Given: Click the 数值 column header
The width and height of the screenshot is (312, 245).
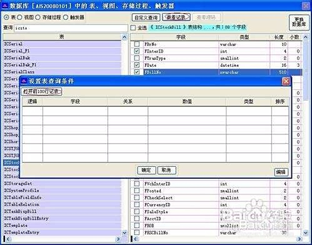Looking at the screenshot, I should pos(187,102).
